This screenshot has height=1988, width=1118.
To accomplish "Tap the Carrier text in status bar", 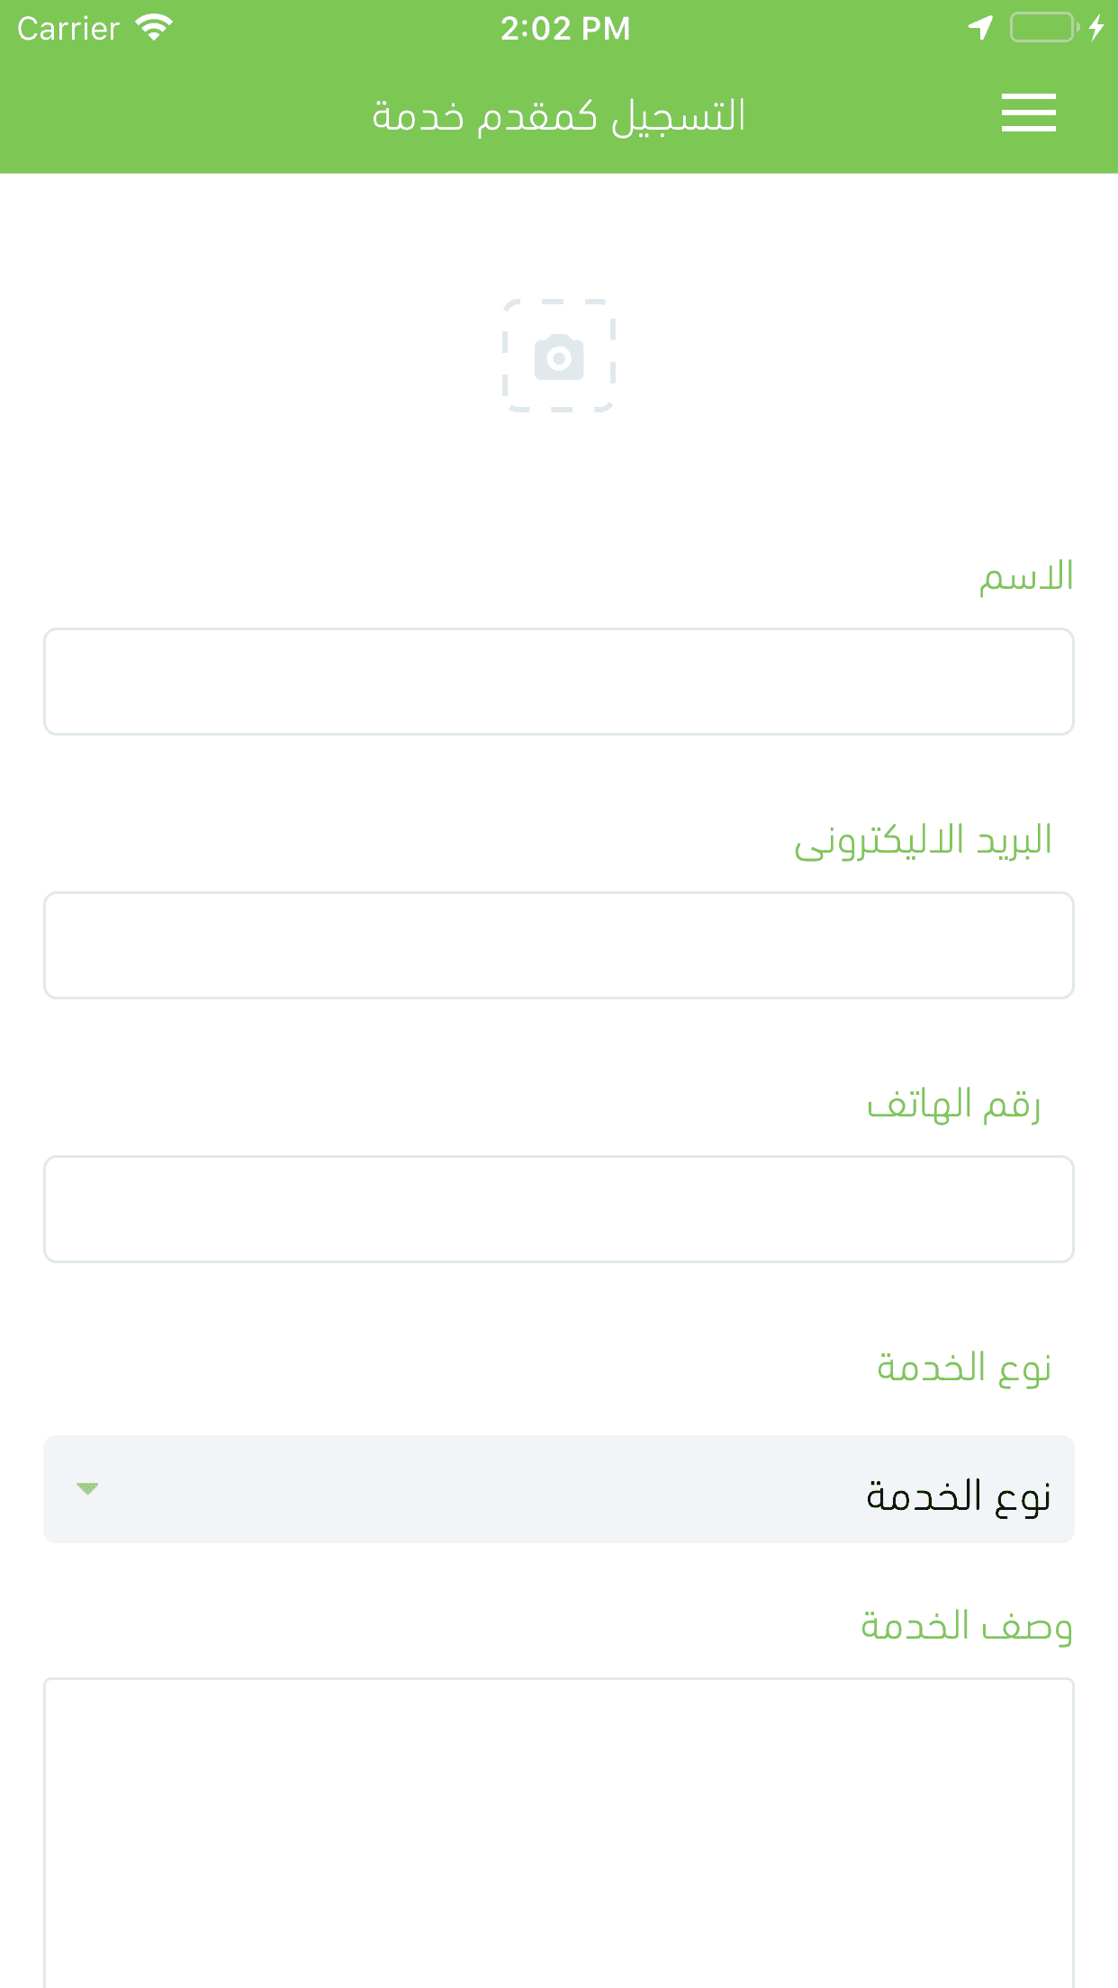I will tap(68, 29).
